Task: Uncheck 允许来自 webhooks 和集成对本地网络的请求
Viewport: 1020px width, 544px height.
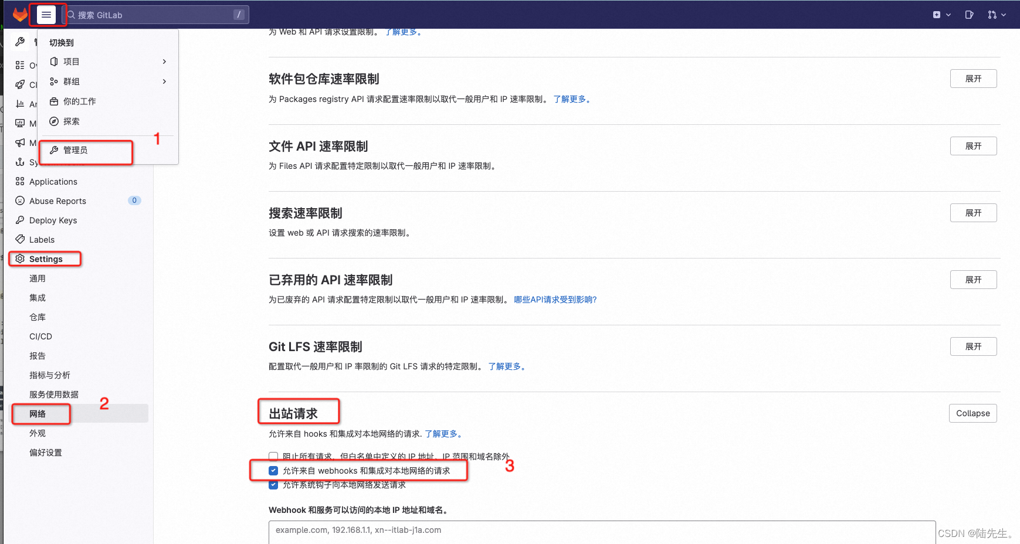Action: coord(273,470)
